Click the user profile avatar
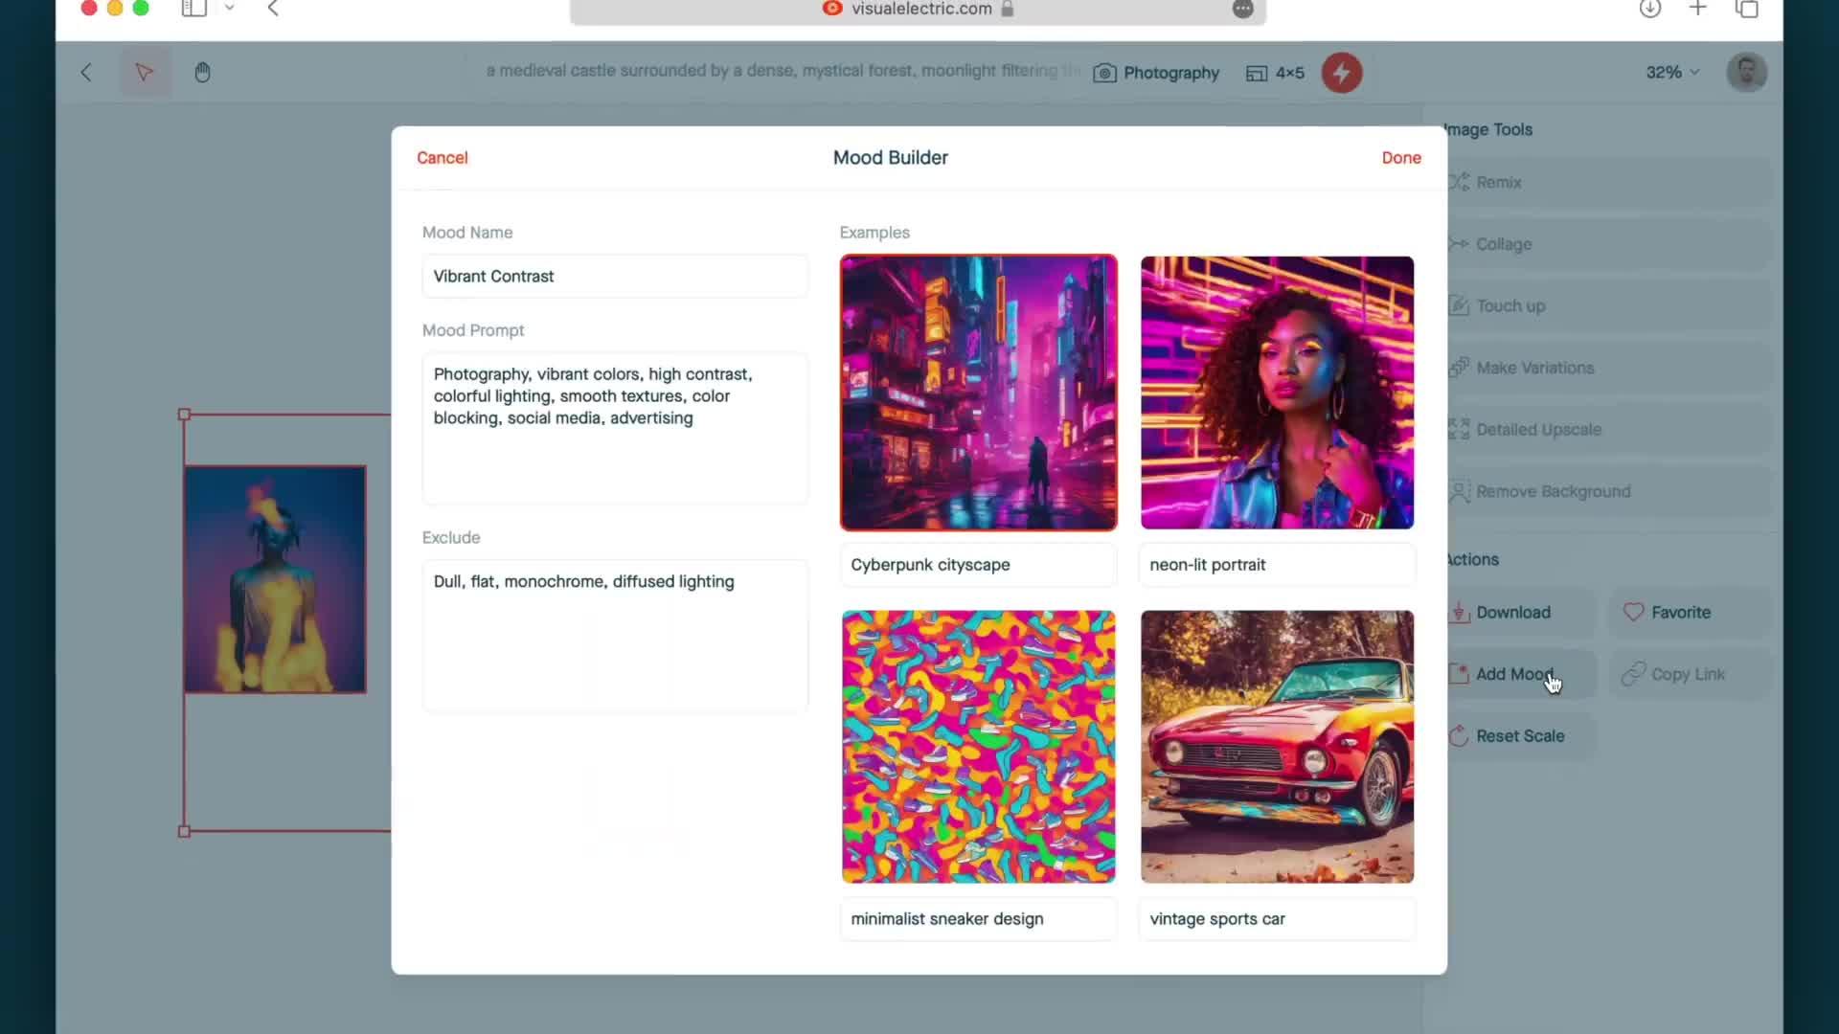Image resolution: width=1839 pixels, height=1034 pixels. (1746, 73)
